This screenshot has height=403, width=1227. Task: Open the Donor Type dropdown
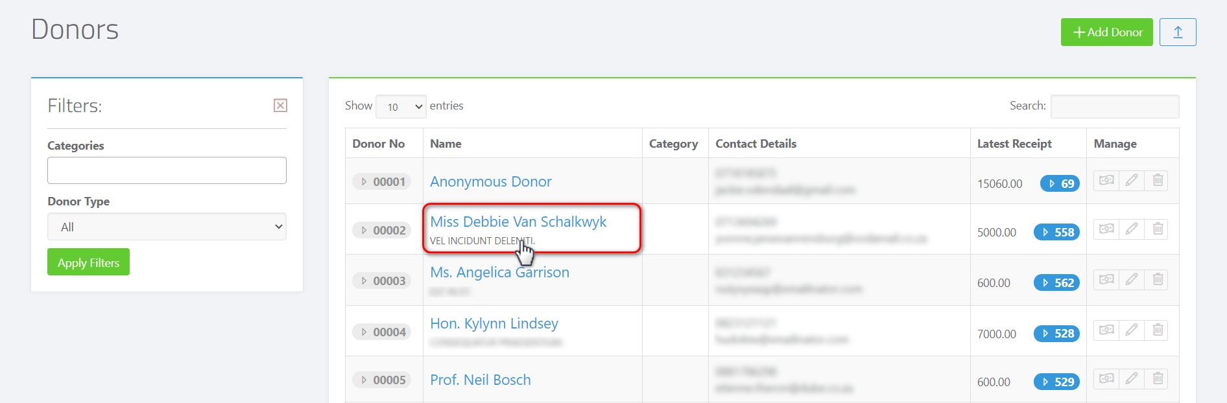pyautogui.click(x=166, y=227)
